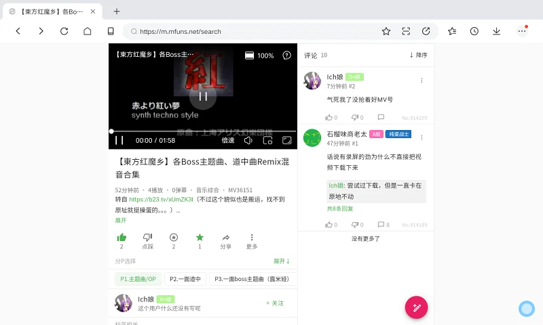This screenshot has width=543, height=325.
Task: Click the share page icon in address bar
Action: [426, 31]
